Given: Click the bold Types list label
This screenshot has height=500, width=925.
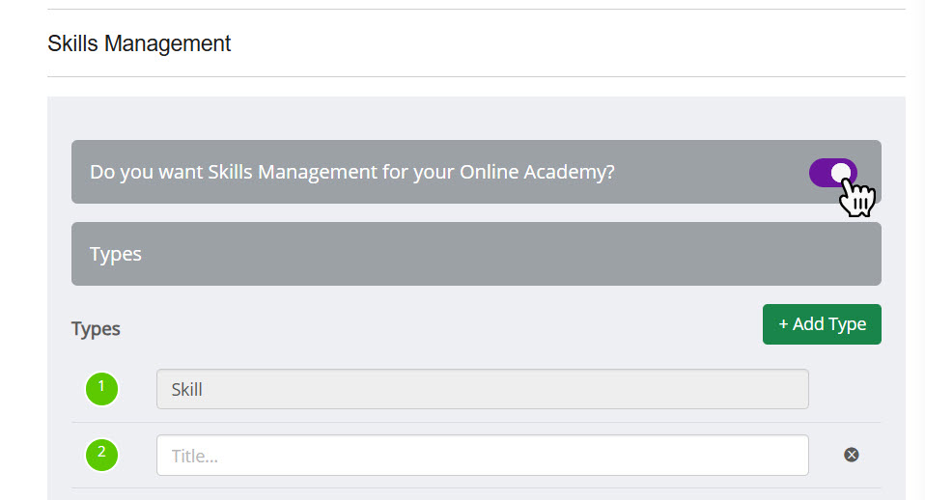Looking at the screenshot, I should (x=96, y=329).
